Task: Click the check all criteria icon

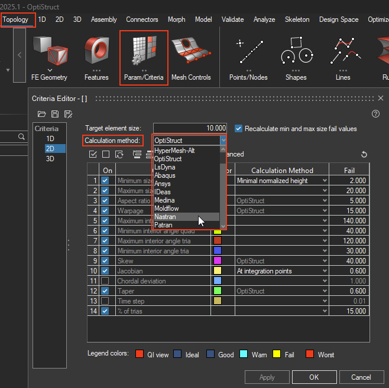Action: pos(93,154)
